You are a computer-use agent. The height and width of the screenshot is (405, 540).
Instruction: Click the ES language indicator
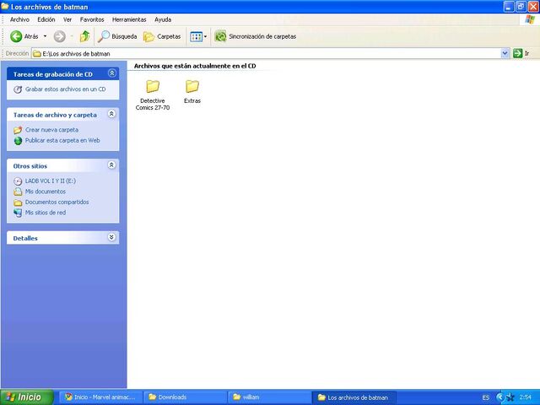(x=486, y=397)
